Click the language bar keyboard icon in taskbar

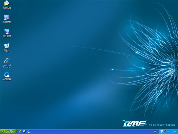tap(155, 131)
